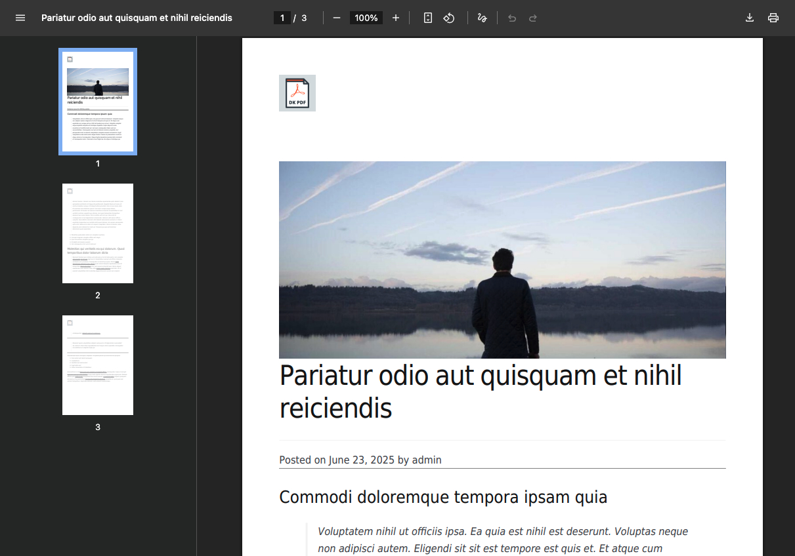The height and width of the screenshot is (556, 795).
Task: Print the document
Action: [773, 18]
